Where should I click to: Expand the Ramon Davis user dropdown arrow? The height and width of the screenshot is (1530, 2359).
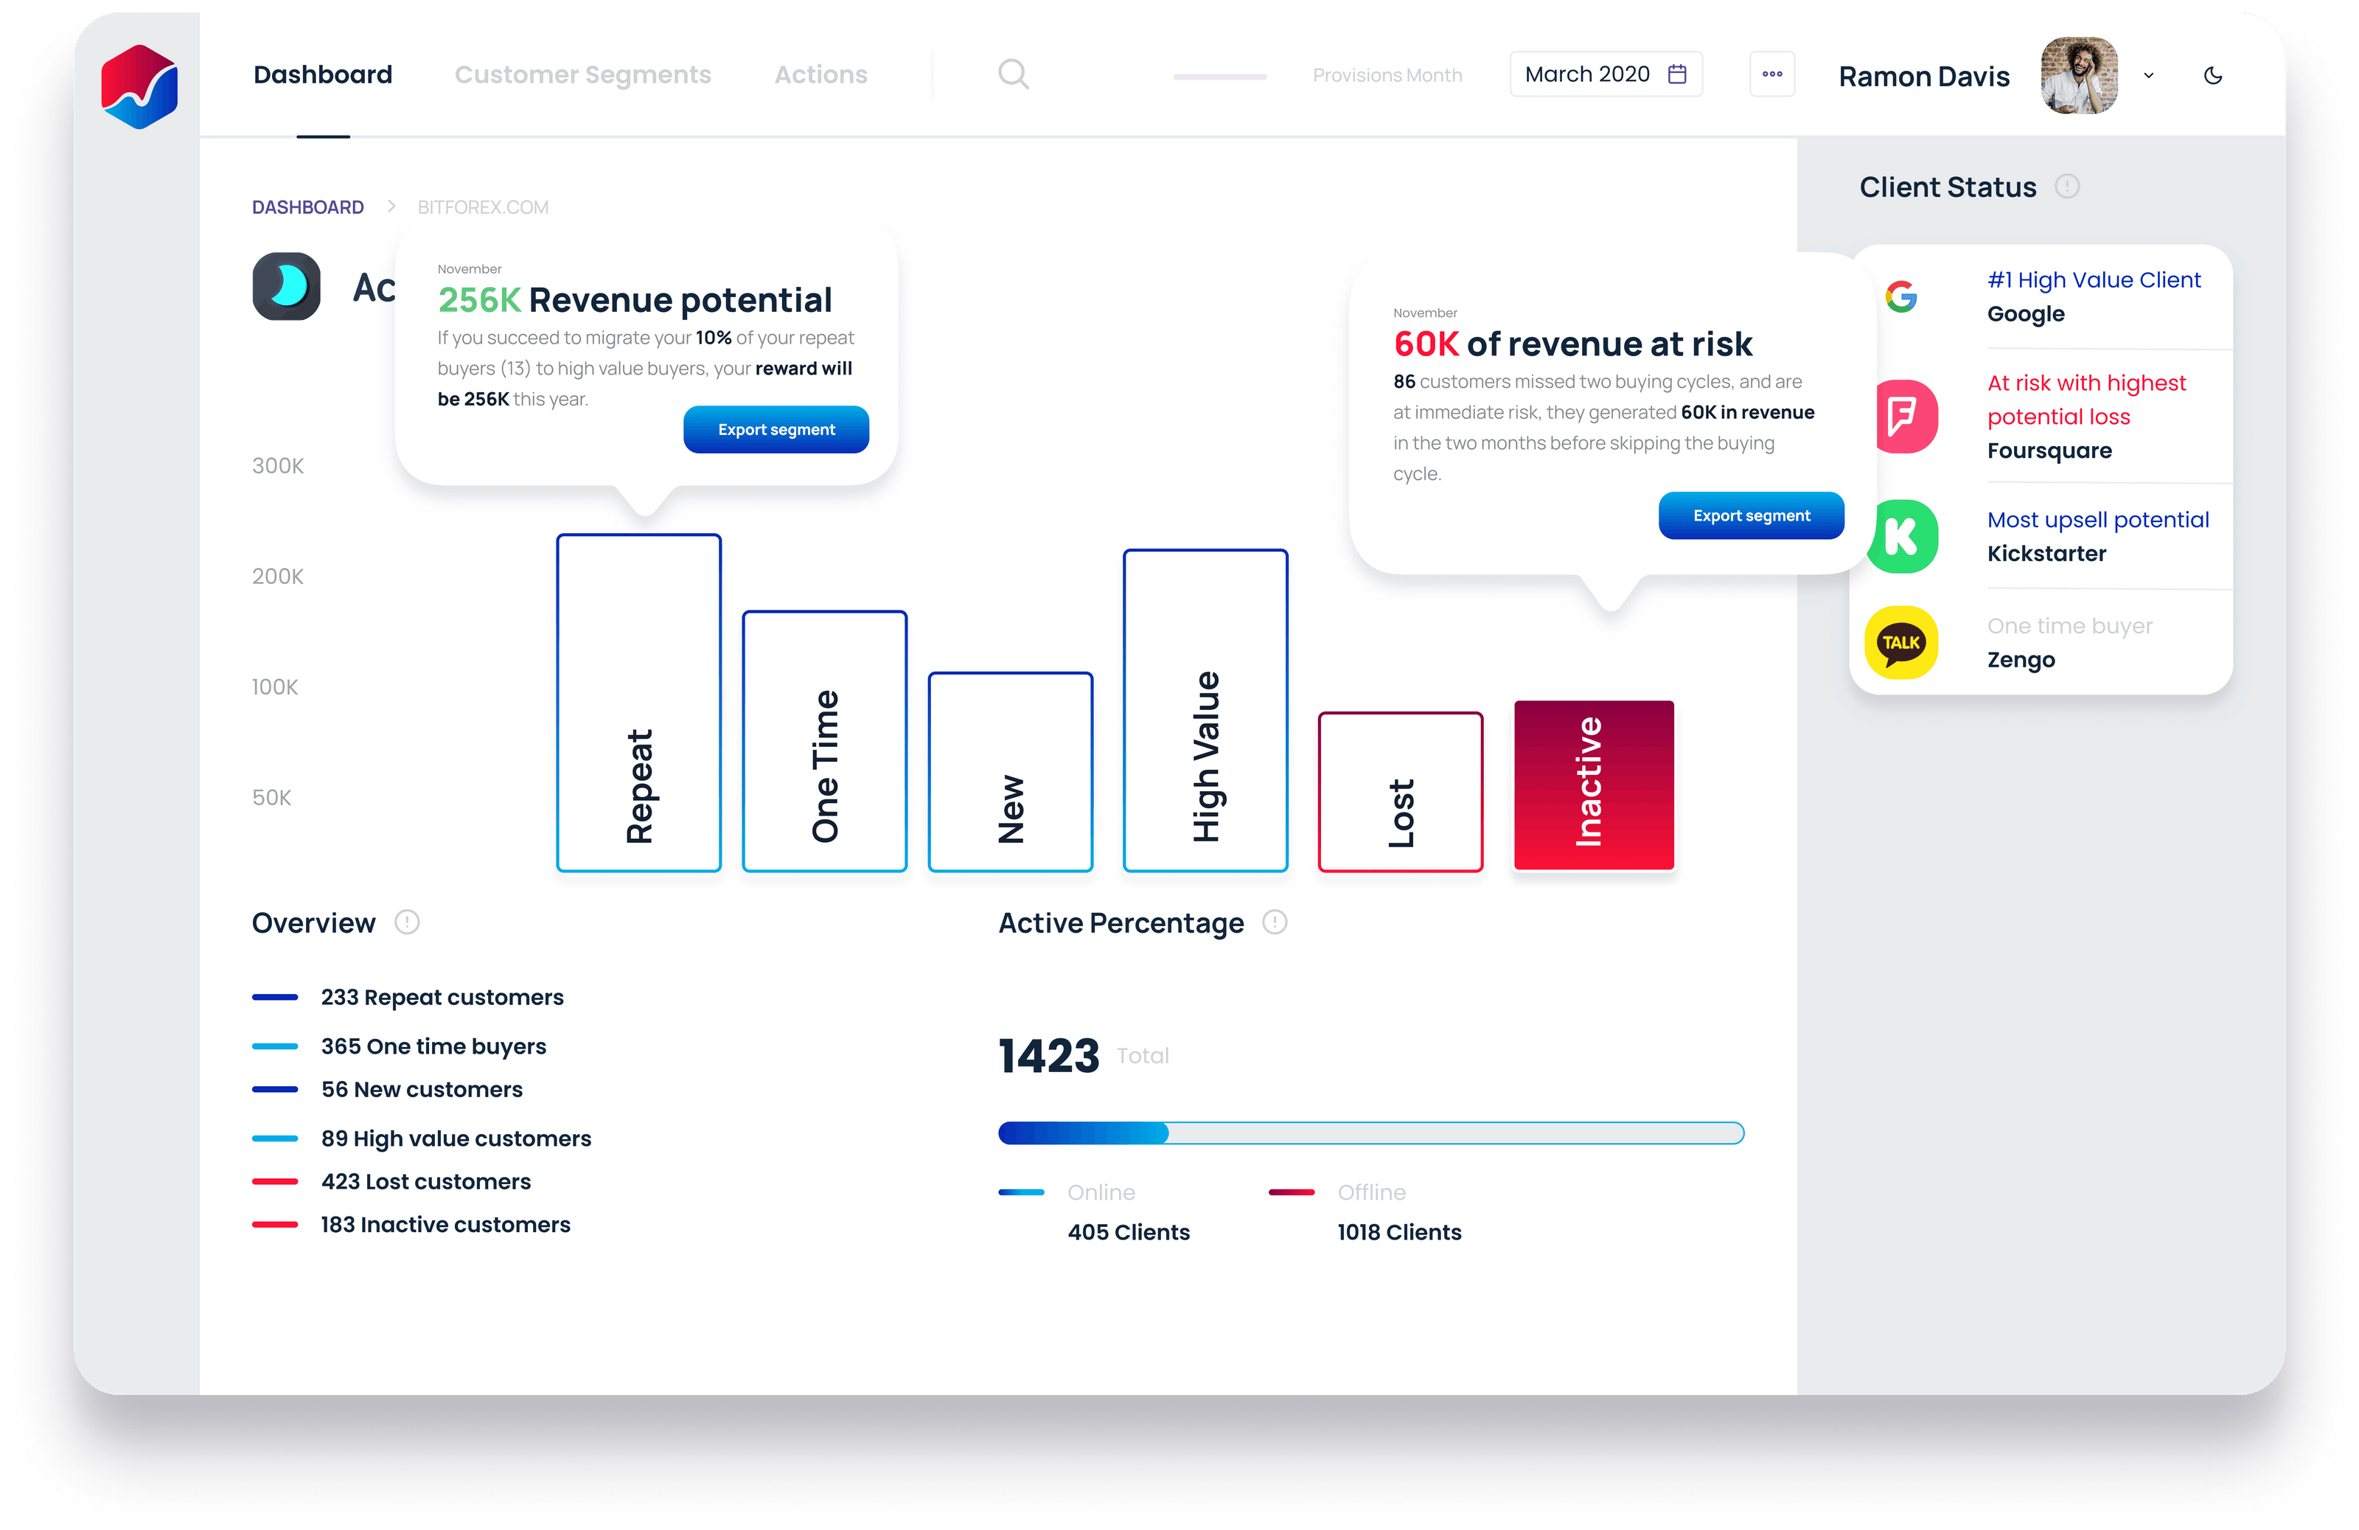[2148, 75]
